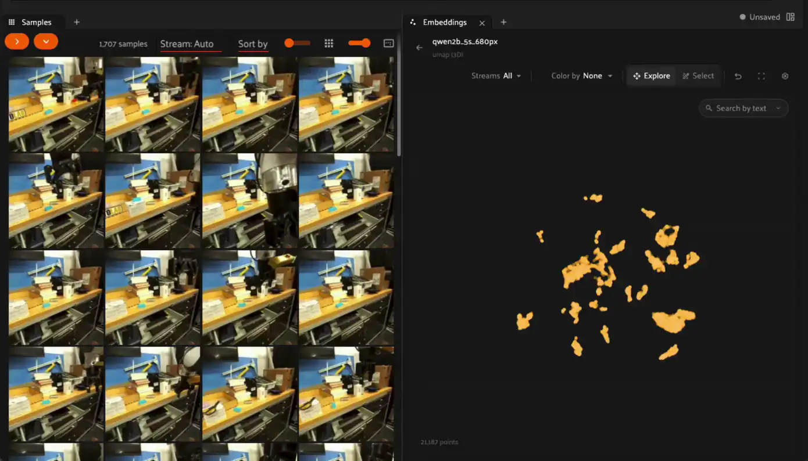Click the umap (3D) label
The height and width of the screenshot is (461, 808).
coord(448,55)
